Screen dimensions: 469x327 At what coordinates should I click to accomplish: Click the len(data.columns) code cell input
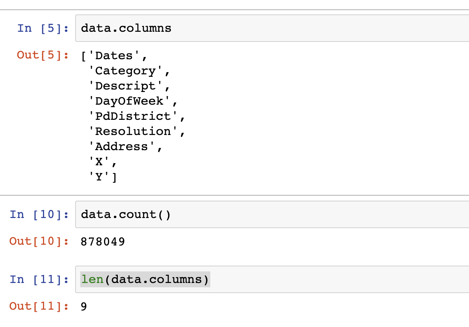(x=272, y=279)
